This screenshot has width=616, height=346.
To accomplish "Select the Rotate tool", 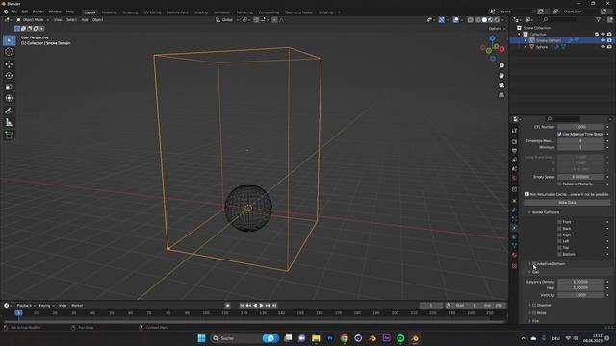I will [x=9, y=75].
